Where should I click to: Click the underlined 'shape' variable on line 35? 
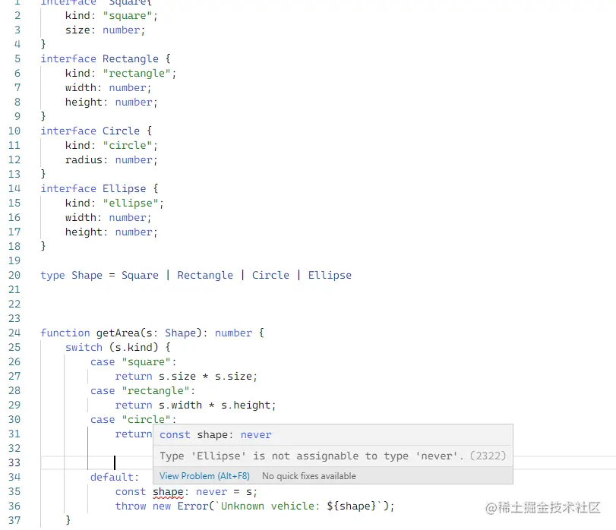pyautogui.click(x=168, y=491)
